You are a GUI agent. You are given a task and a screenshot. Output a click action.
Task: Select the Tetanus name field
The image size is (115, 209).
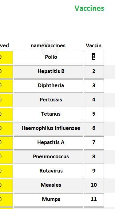[48, 114]
